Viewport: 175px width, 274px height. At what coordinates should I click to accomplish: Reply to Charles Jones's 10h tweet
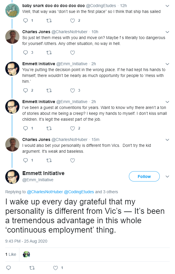click(x=26, y=53)
